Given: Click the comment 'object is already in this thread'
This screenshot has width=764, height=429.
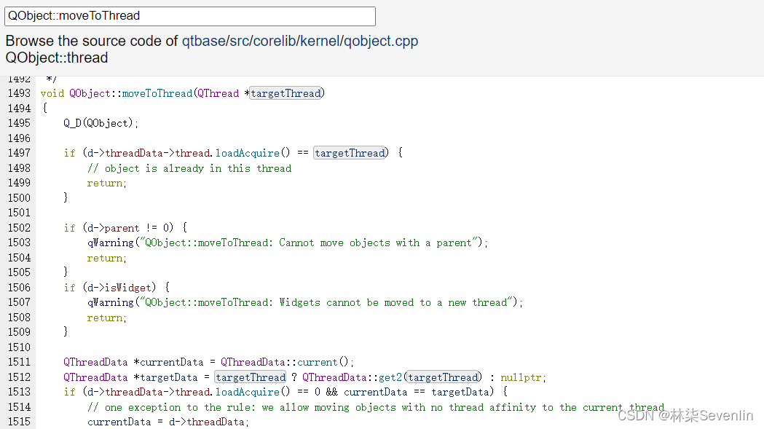Looking at the screenshot, I should 189,168.
